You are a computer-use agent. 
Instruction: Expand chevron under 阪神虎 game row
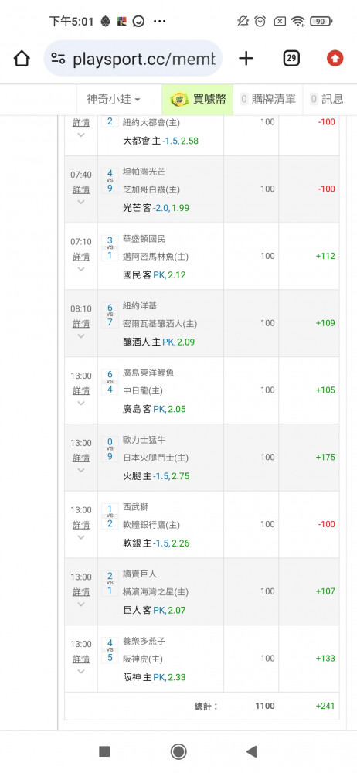point(81,670)
